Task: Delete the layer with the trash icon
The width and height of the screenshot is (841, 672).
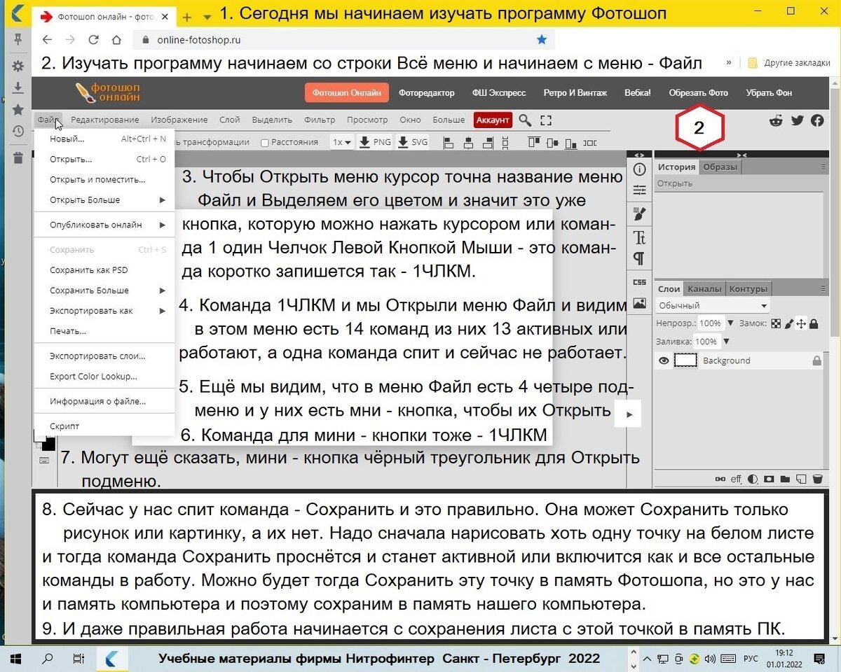Action: point(817,479)
